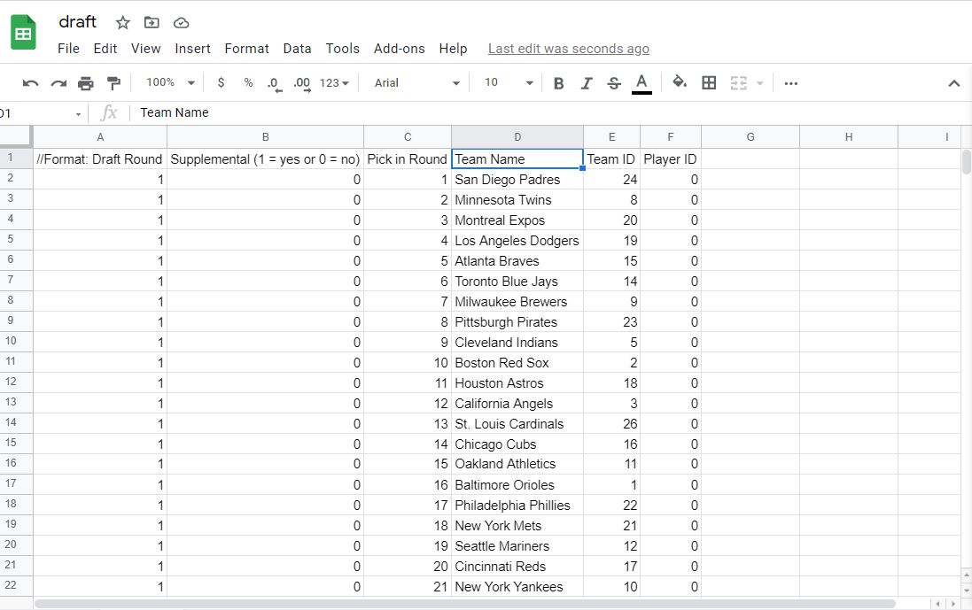Click the format as currency button

221,83
